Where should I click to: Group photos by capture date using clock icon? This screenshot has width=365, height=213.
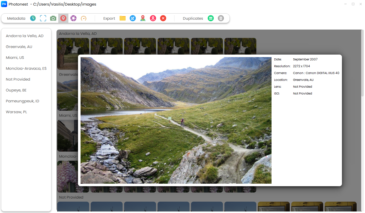tap(33, 18)
